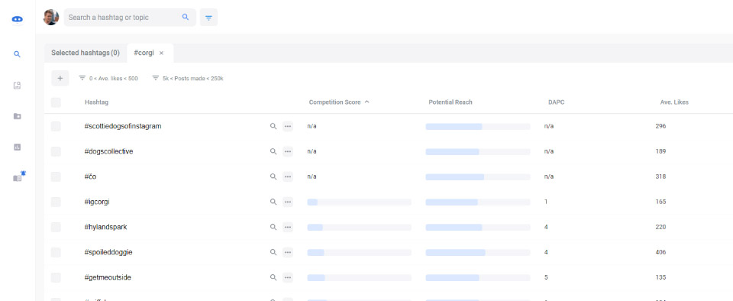This screenshot has height=301, width=733.
Task: Sort by Potential Reach column
Action: [x=450, y=102]
